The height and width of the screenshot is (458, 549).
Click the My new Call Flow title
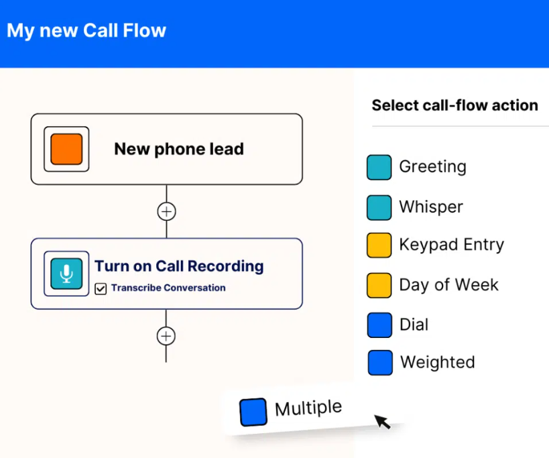click(86, 31)
